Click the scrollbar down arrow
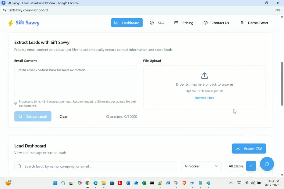 pyautogui.click(x=282, y=175)
